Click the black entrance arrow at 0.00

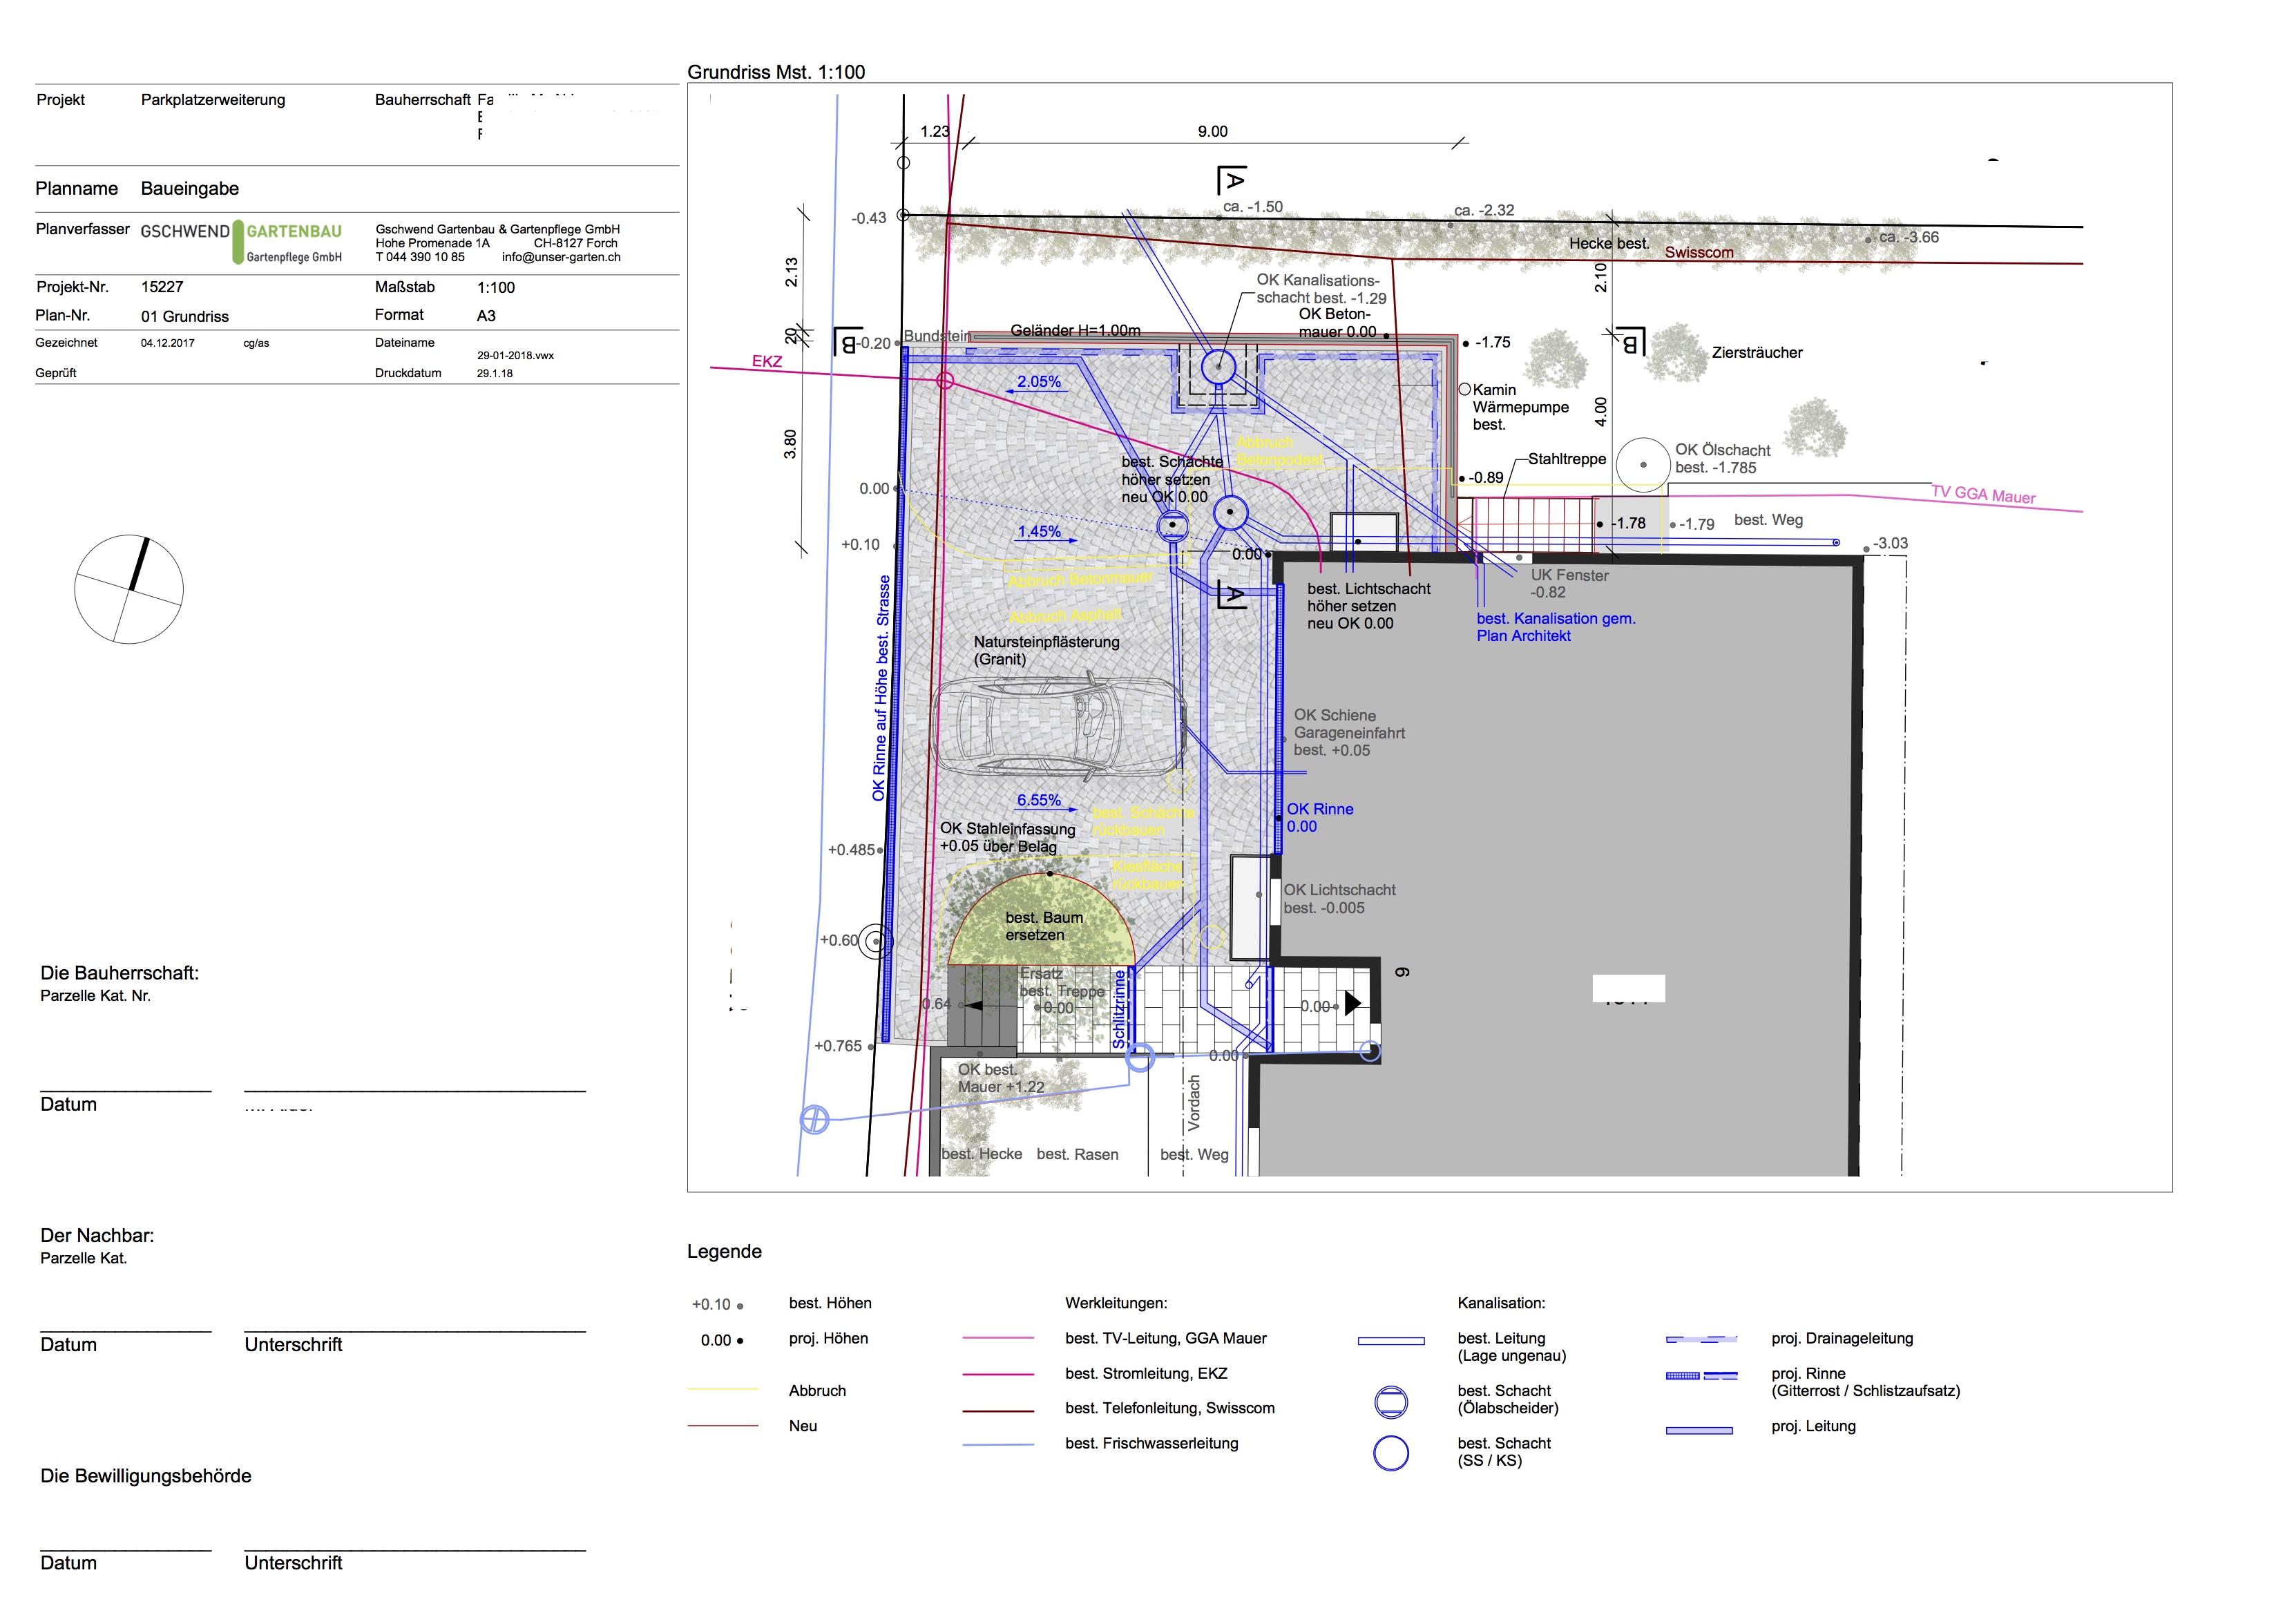click(x=1352, y=1003)
